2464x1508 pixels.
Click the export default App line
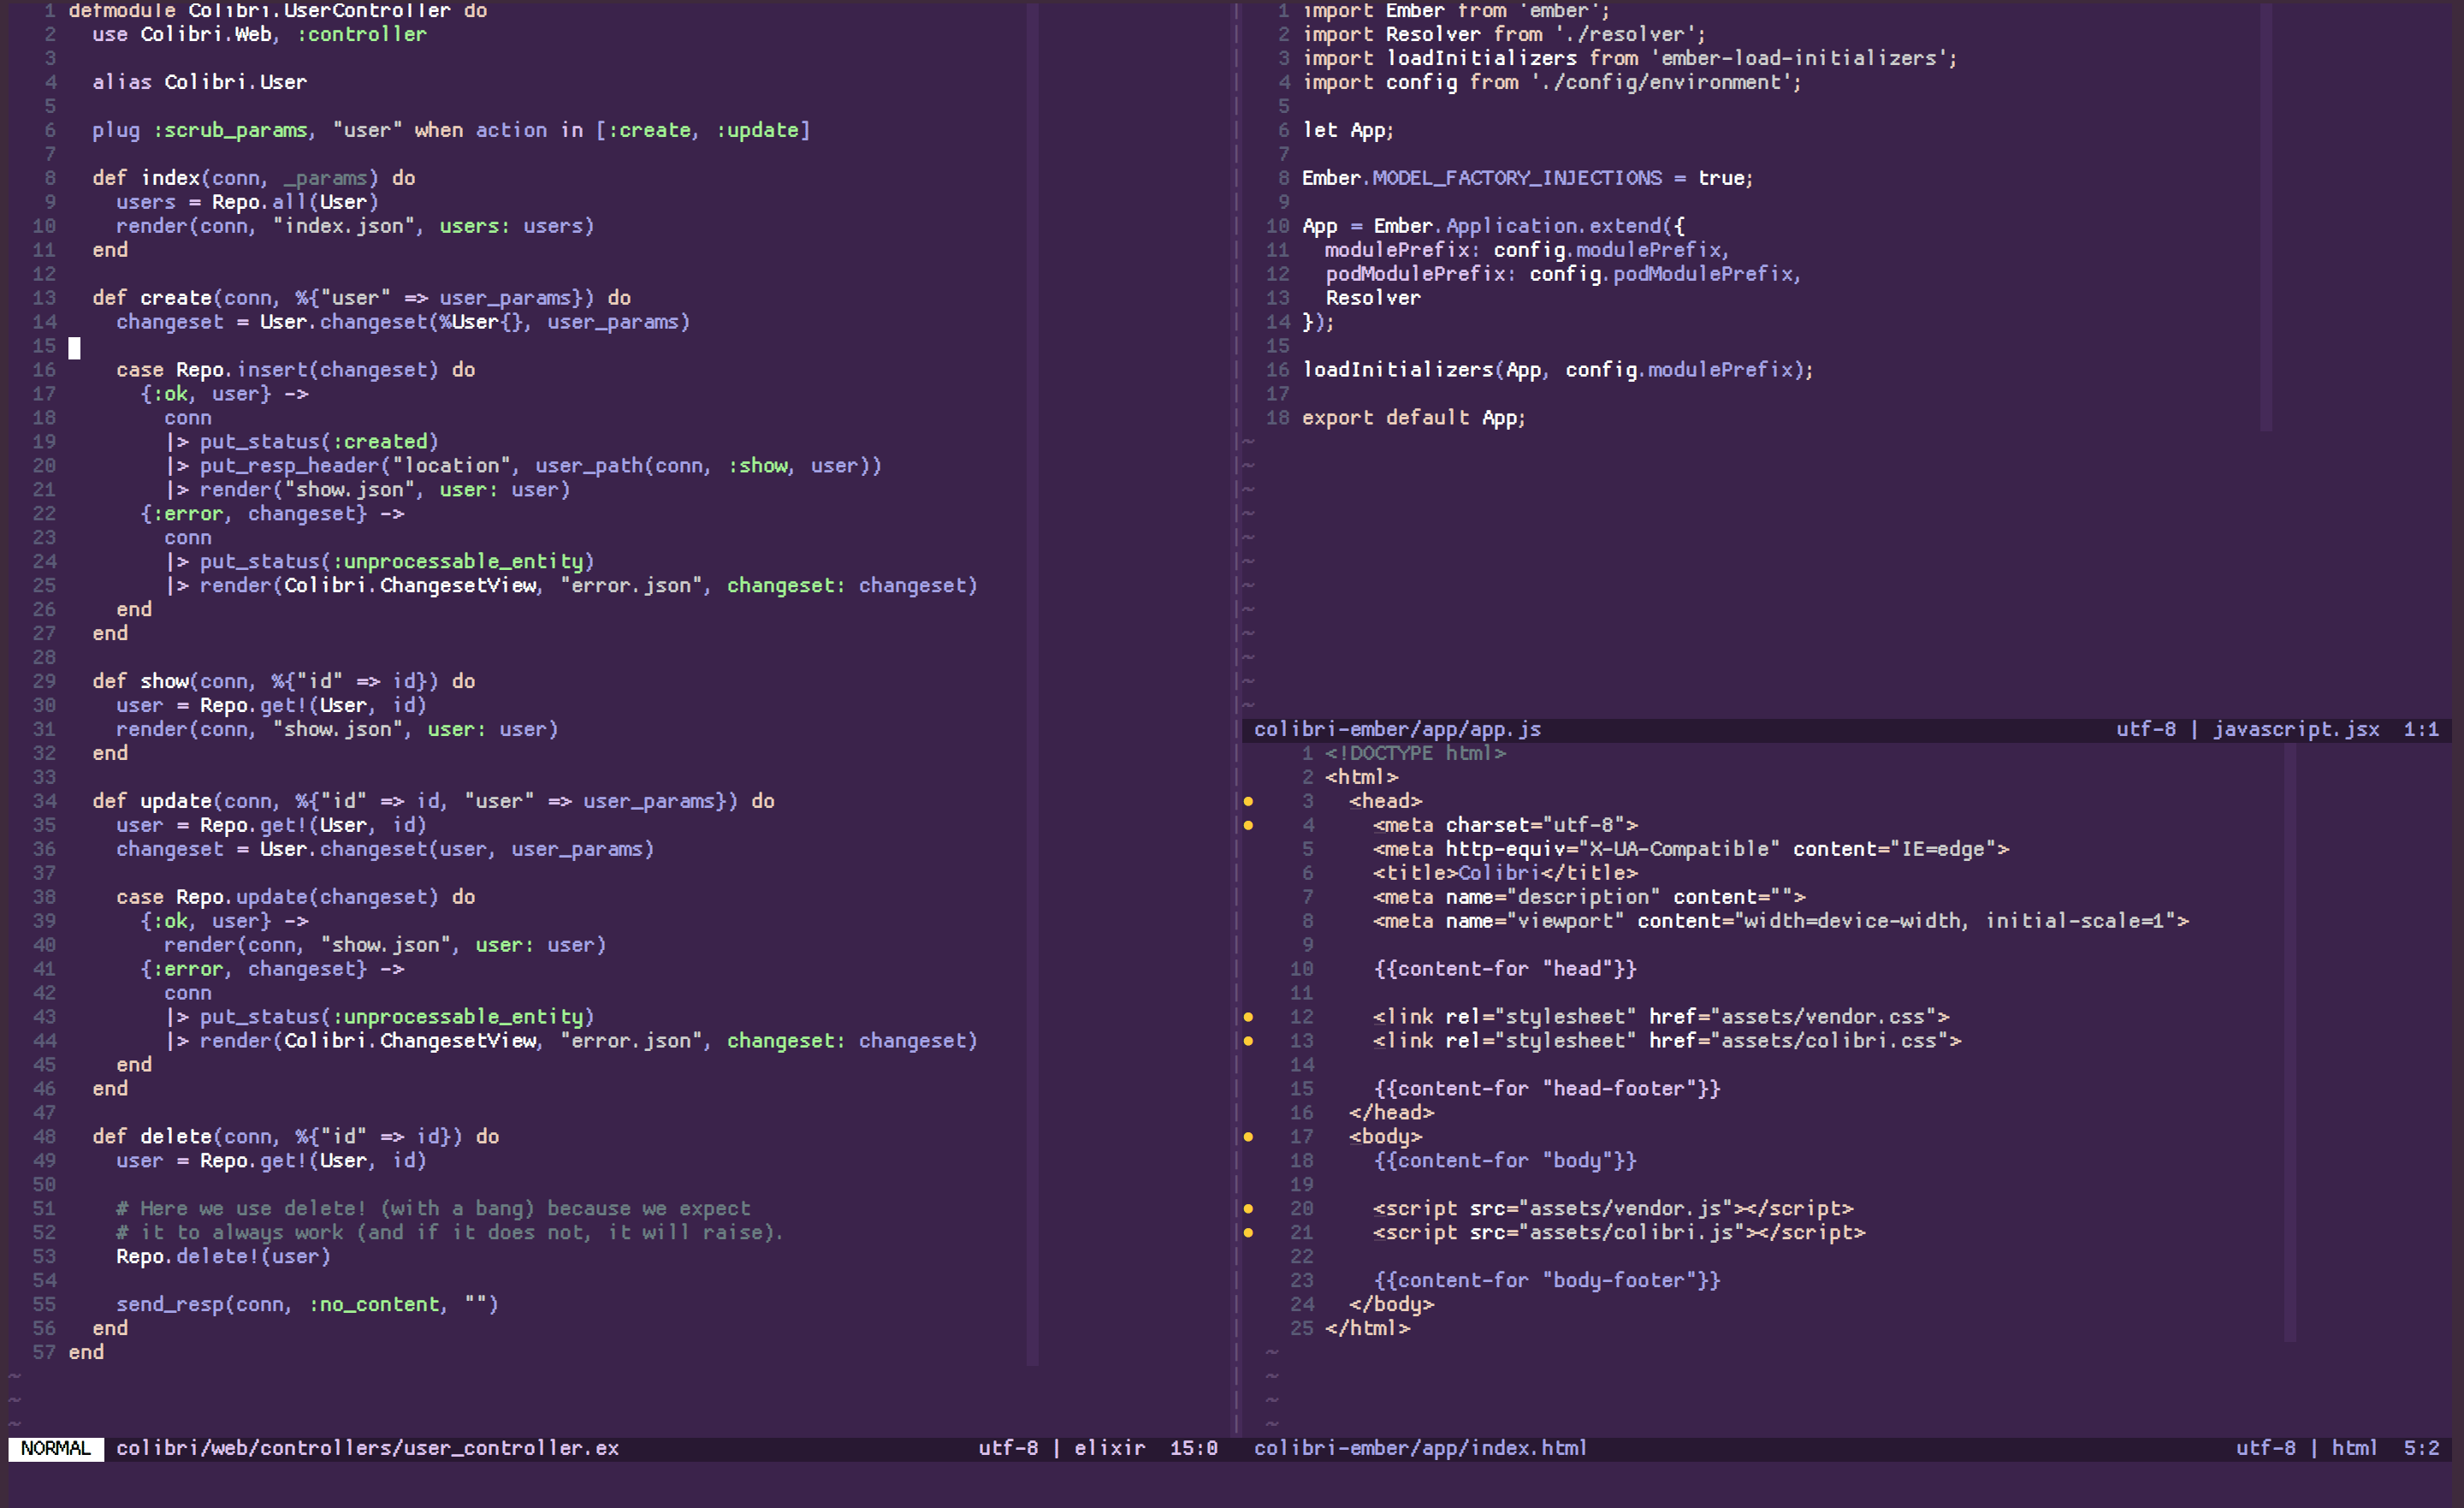[x=1413, y=418]
